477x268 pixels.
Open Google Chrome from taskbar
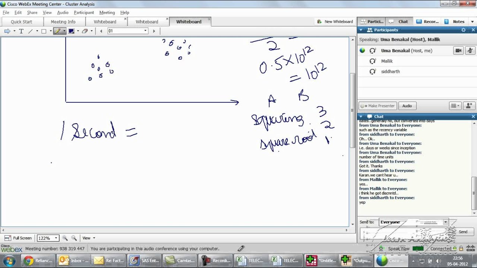[x=38, y=261]
